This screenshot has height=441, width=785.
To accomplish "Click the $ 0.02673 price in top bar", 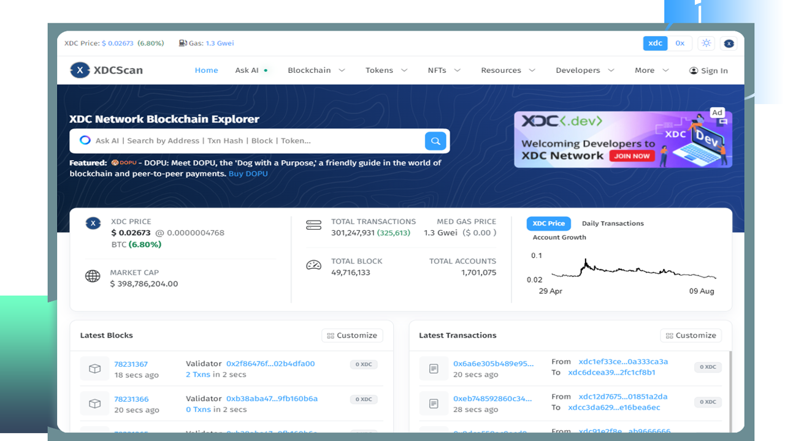I will pyautogui.click(x=118, y=43).
